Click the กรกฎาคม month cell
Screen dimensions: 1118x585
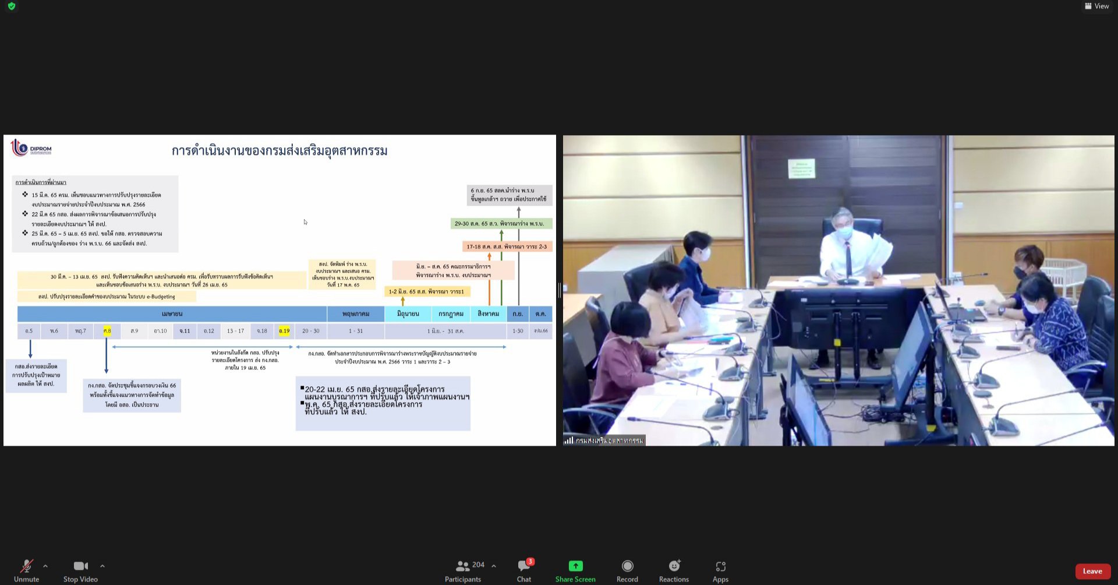[x=451, y=313]
